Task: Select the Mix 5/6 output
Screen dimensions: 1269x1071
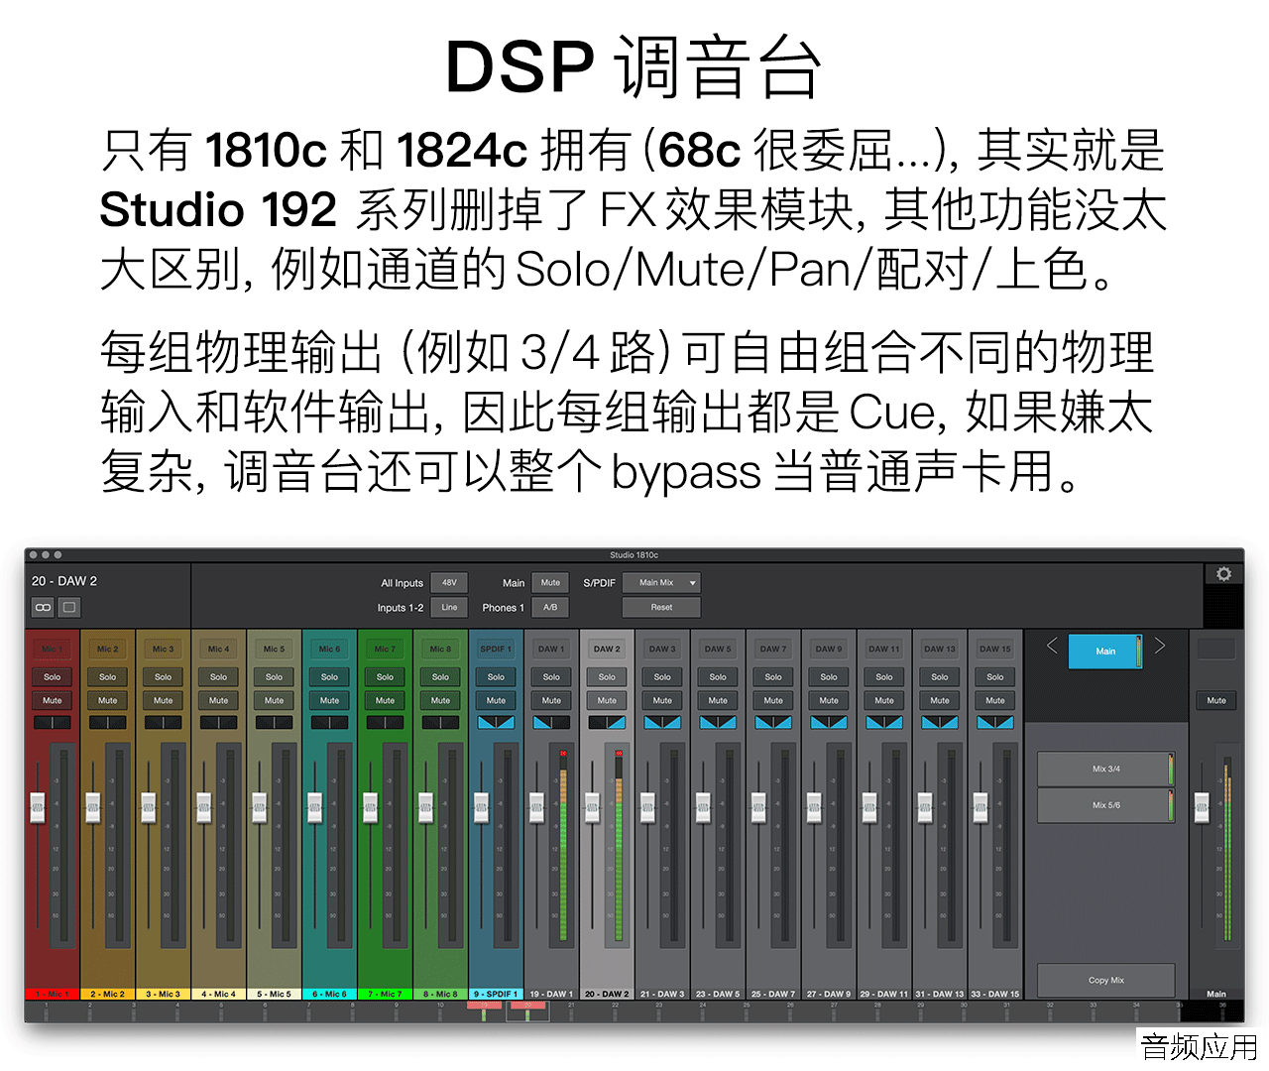Action: pyautogui.click(x=1106, y=805)
